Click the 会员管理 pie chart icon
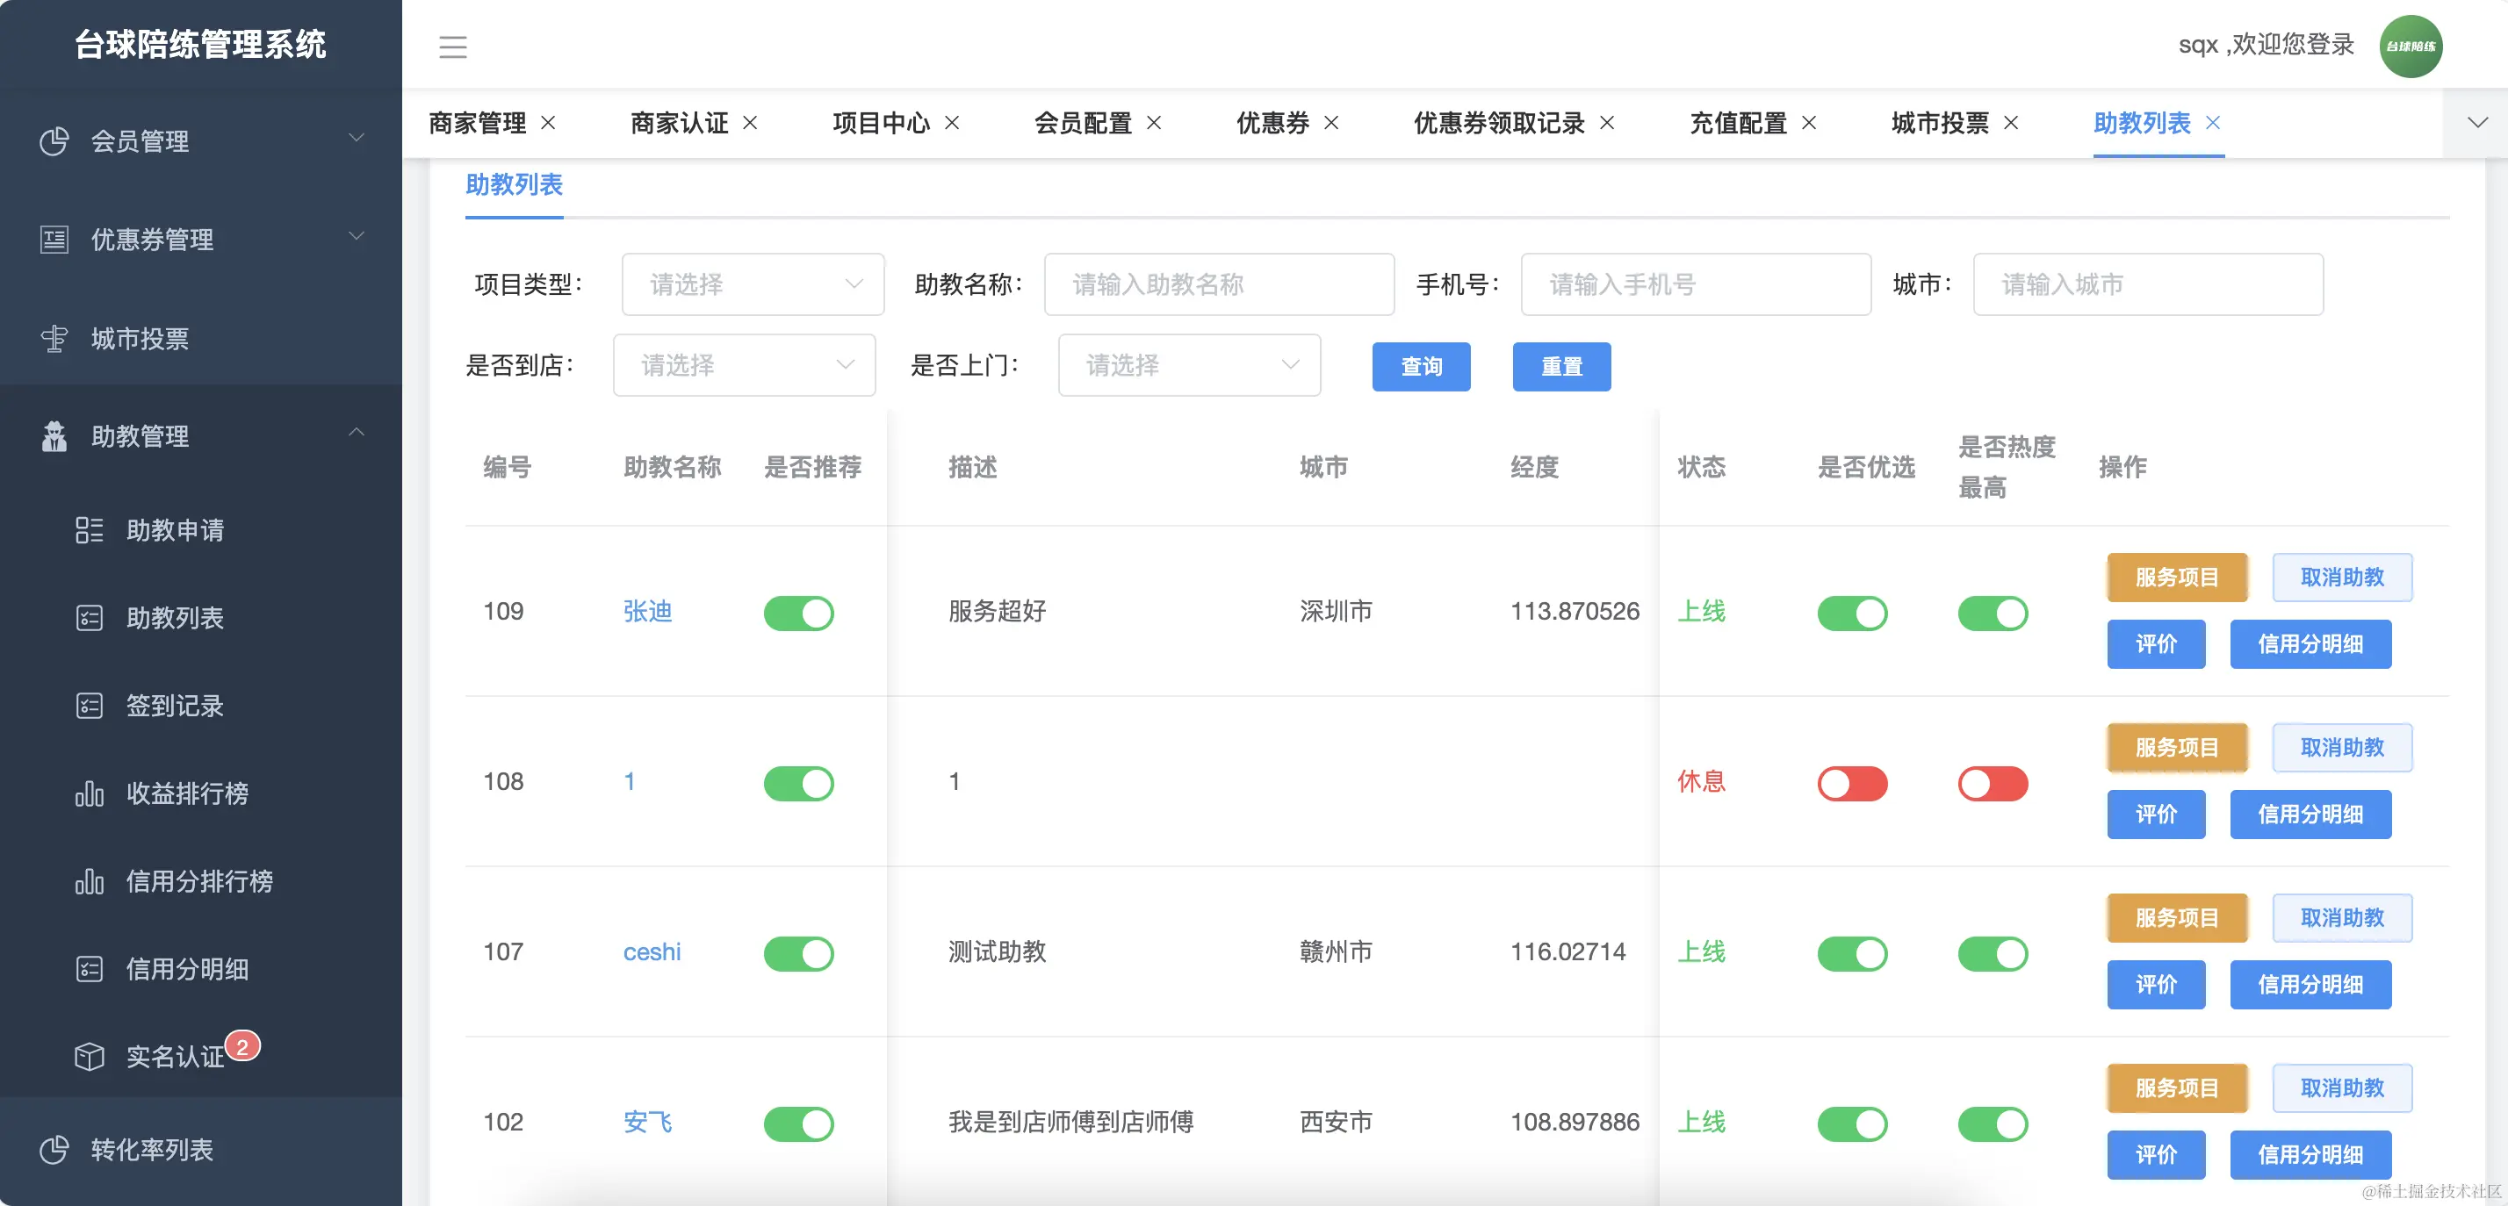Image resolution: width=2508 pixels, height=1206 pixels. click(54, 141)
